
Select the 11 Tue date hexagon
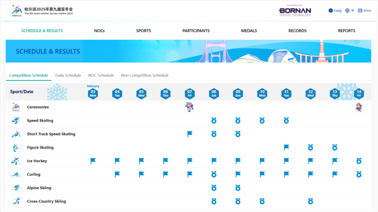[x=286, y=94]
